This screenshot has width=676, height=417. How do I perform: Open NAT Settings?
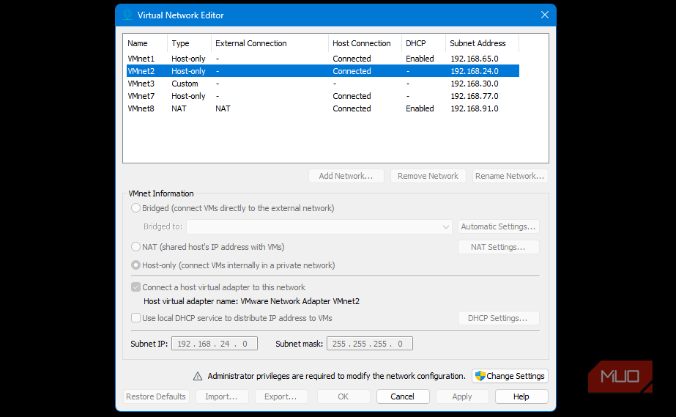click(x=498, y=247)
